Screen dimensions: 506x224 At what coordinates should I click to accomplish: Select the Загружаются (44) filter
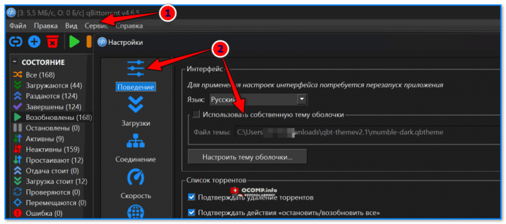[x=45, y=85]
